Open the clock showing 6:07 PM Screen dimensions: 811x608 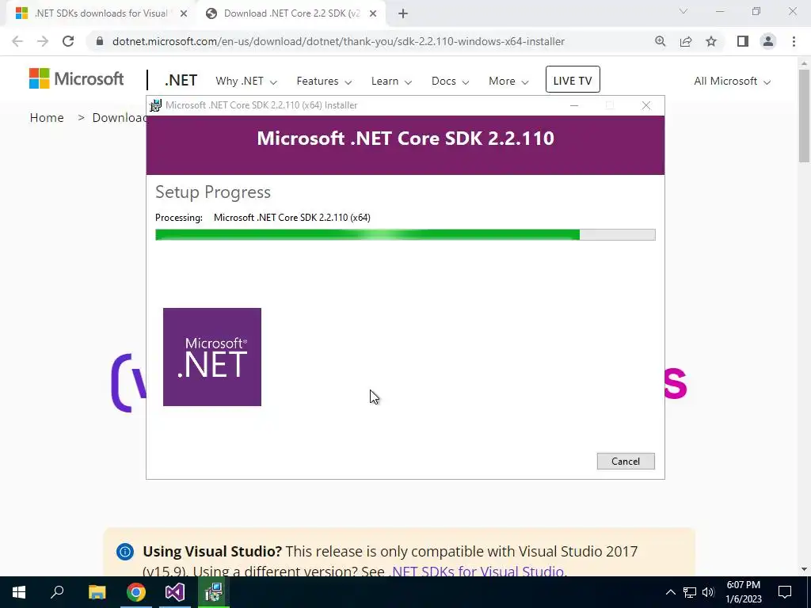[x=743, y=592]
